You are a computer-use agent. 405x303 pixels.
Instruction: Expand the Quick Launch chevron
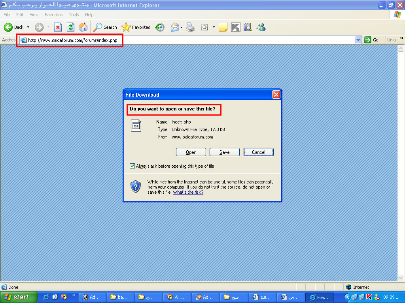click(74, 295)
